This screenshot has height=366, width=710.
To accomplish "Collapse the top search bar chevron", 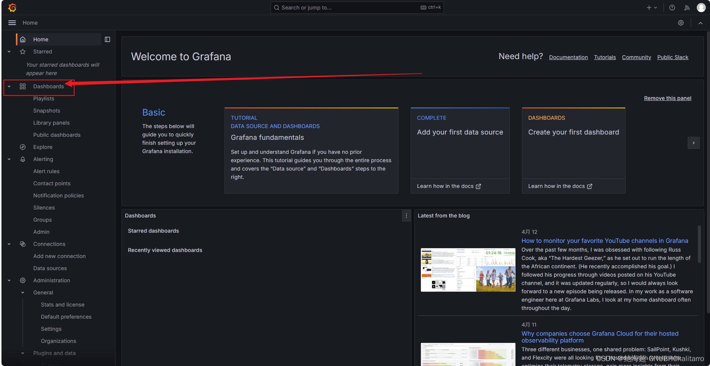I will [701, 23].
